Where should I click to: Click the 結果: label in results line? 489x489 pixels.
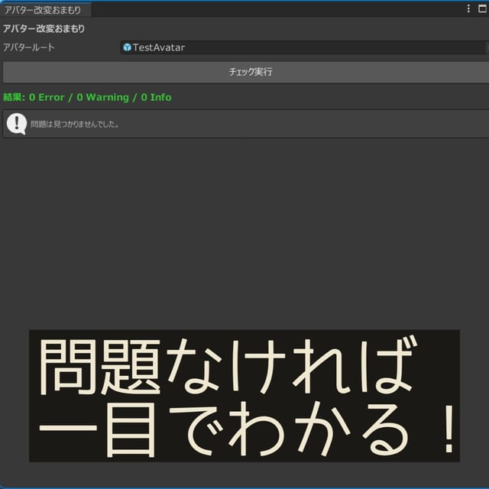point(14,98)
